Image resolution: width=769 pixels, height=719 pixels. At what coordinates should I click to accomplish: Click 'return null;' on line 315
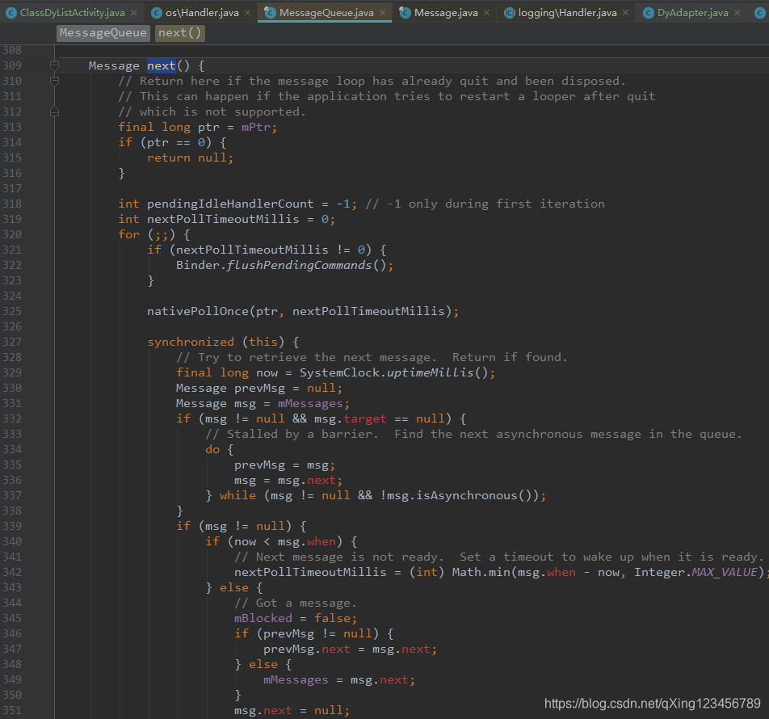(x=191, y=158)
